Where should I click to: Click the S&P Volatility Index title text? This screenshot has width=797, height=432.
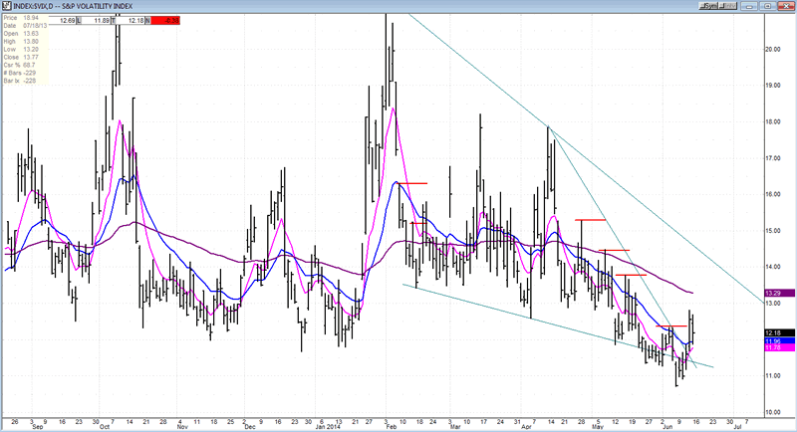[101, 6]
